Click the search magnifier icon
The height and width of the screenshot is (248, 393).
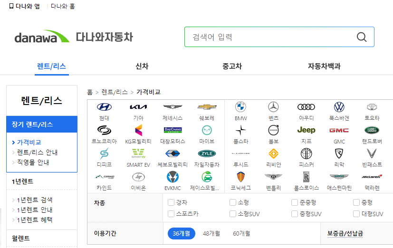click(362, 37)
